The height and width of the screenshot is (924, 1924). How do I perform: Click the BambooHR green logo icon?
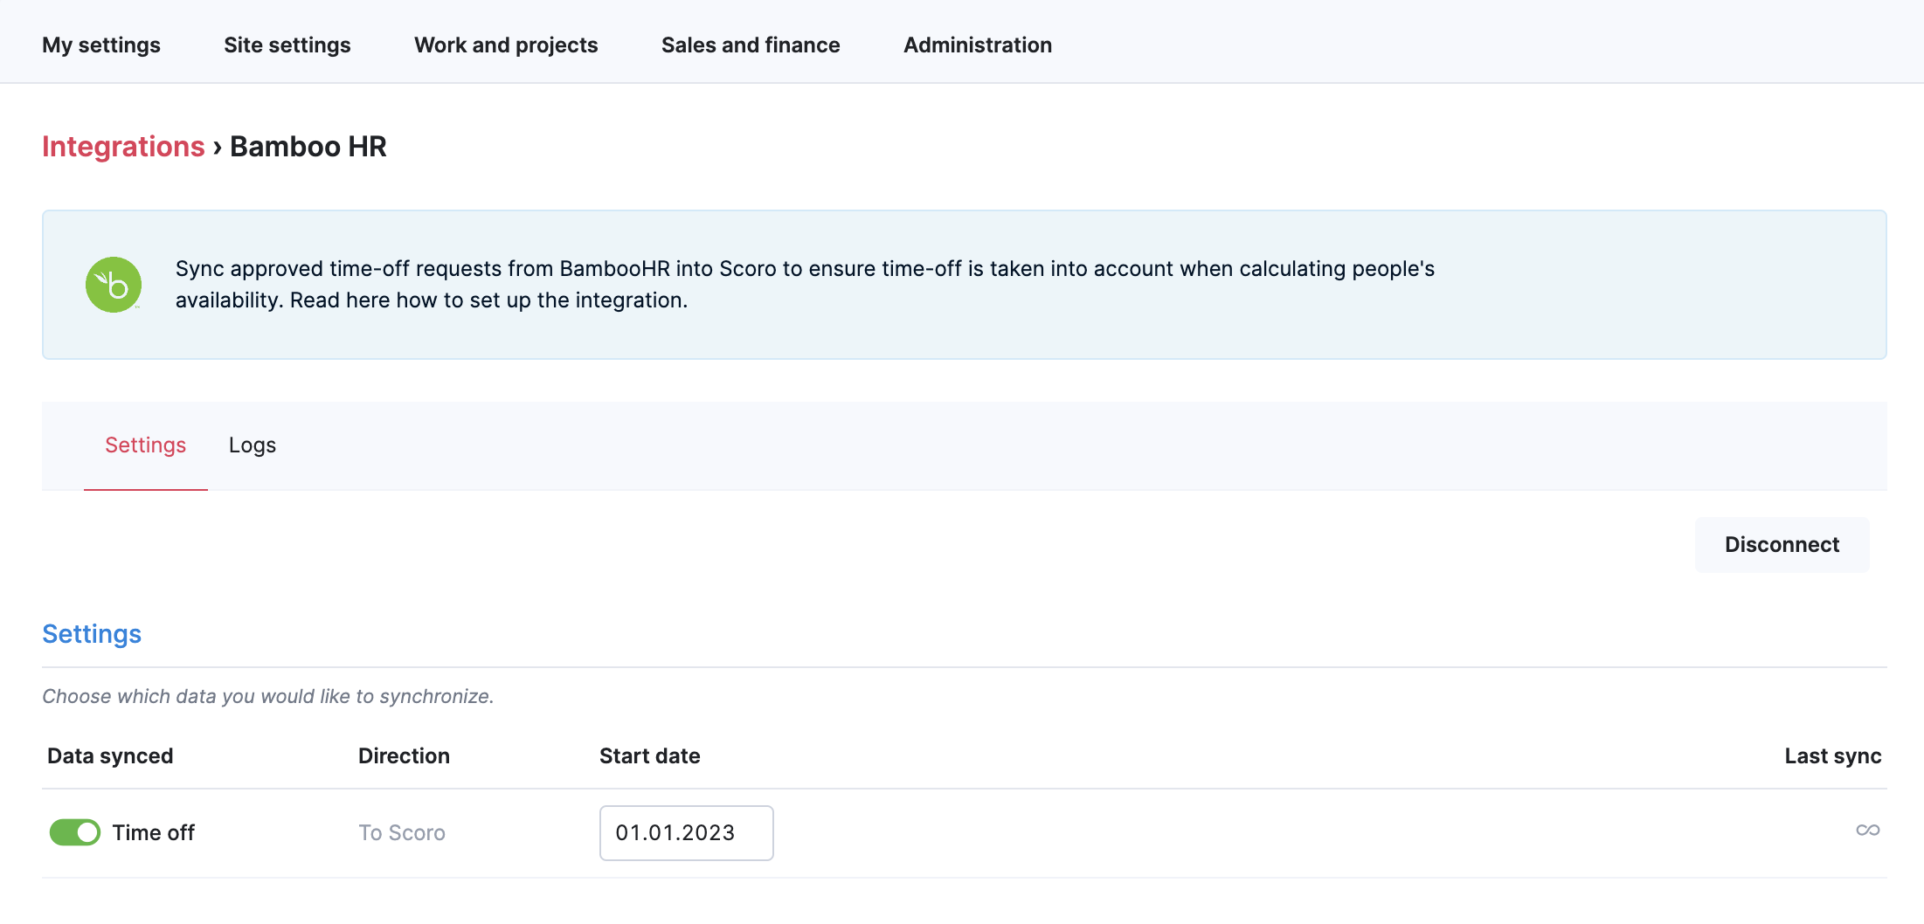pos(114,285)
